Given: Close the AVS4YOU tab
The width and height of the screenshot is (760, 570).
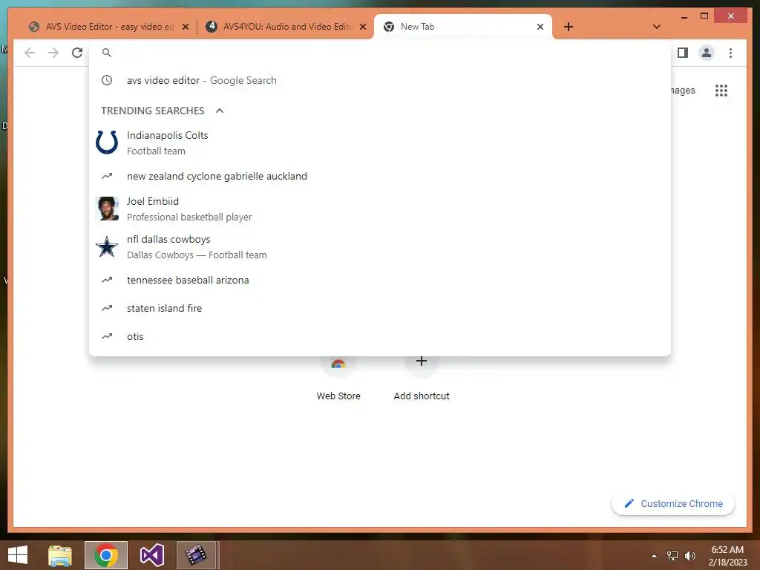Looking at the screenshot, I should (362, 27).
